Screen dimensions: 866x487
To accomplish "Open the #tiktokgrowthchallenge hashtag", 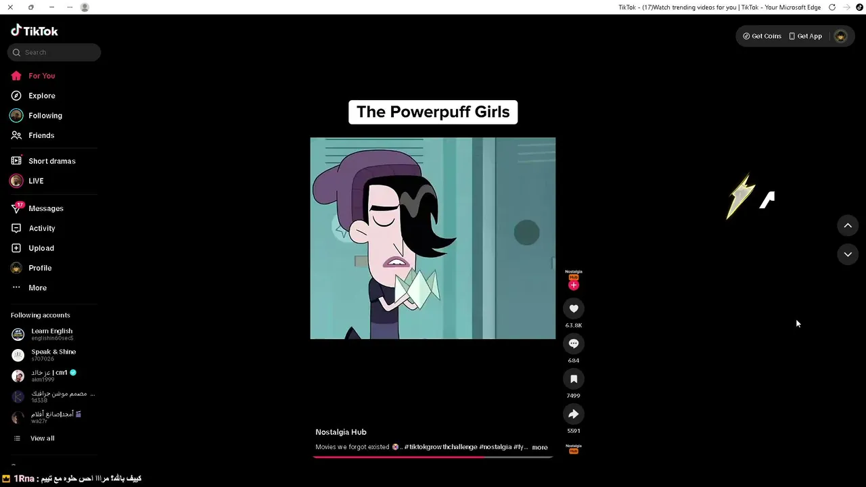I will coord(440,447).
